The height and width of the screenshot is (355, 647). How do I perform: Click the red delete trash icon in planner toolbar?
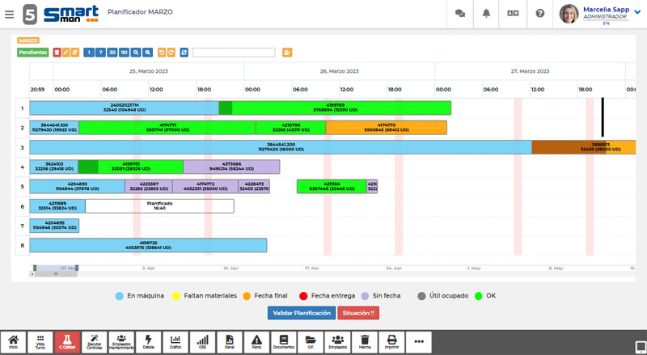tap(56, 53)
